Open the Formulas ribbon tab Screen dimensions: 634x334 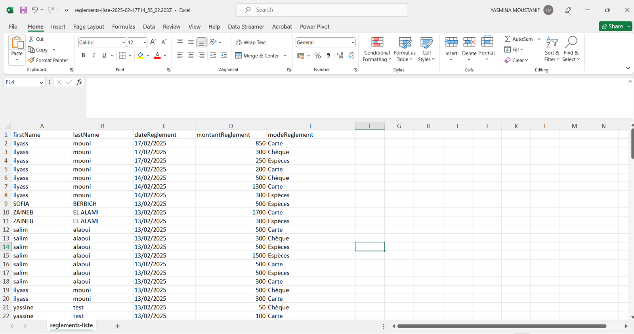[123, 27]
